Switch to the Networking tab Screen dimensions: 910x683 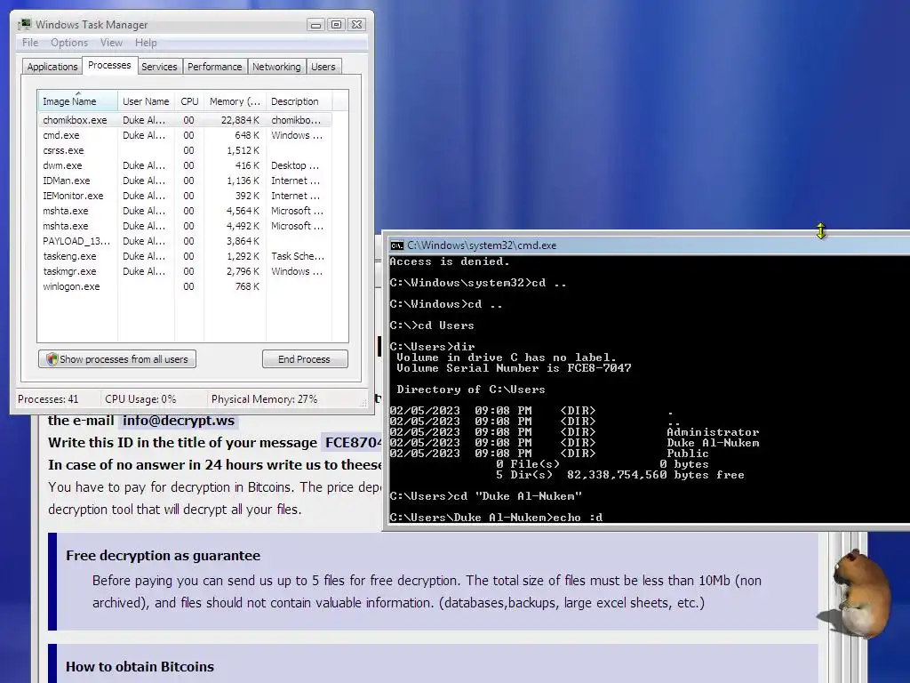276,67
